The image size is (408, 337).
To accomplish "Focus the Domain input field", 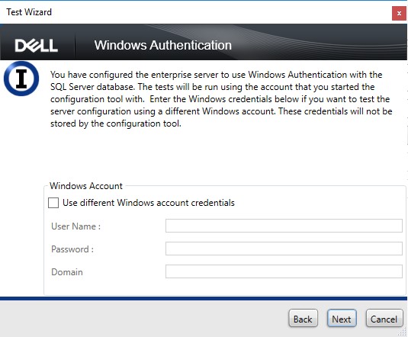I will coord(284,271).
